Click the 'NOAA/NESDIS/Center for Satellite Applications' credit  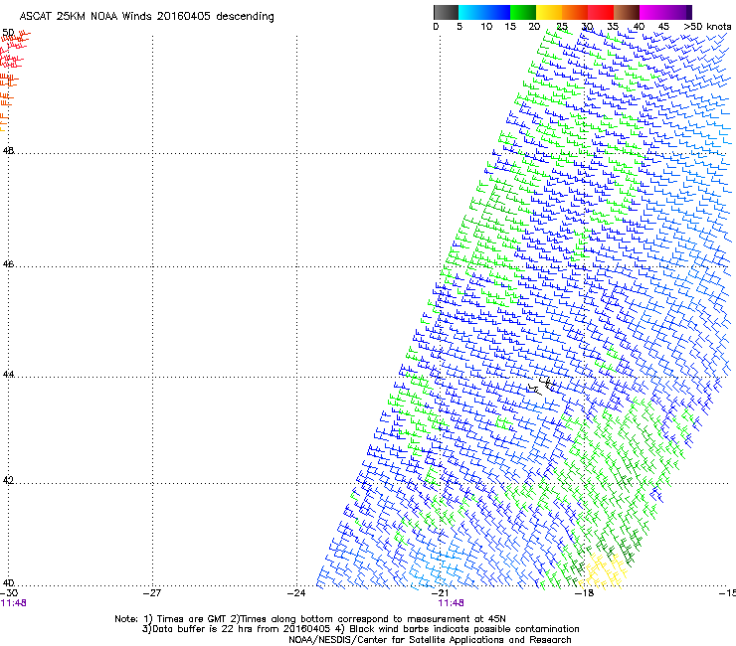430,640
